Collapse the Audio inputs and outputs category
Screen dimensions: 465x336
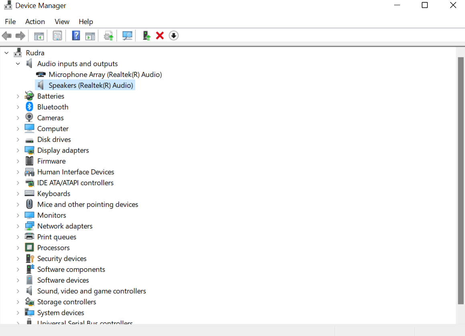click(18, 63)
